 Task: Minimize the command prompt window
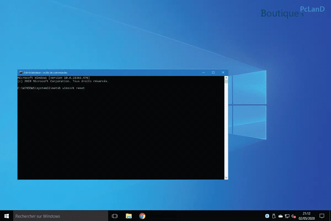click(x=203, y=72)
